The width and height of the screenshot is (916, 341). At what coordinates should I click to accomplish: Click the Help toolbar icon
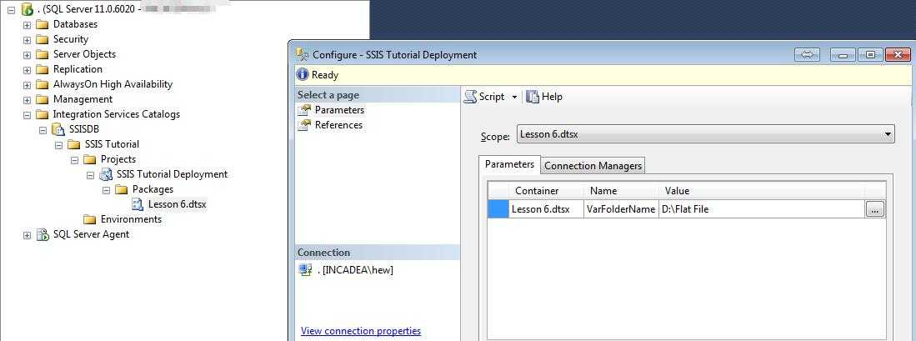pyautogui.click(x=533, y=97)
